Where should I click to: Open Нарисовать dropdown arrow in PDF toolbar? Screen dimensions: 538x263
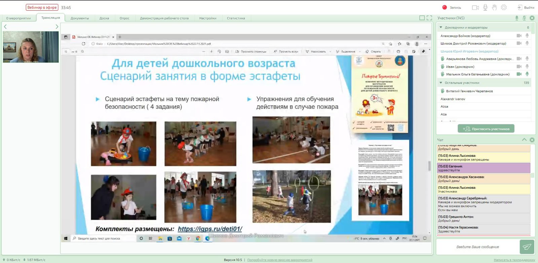pos(330,51)
